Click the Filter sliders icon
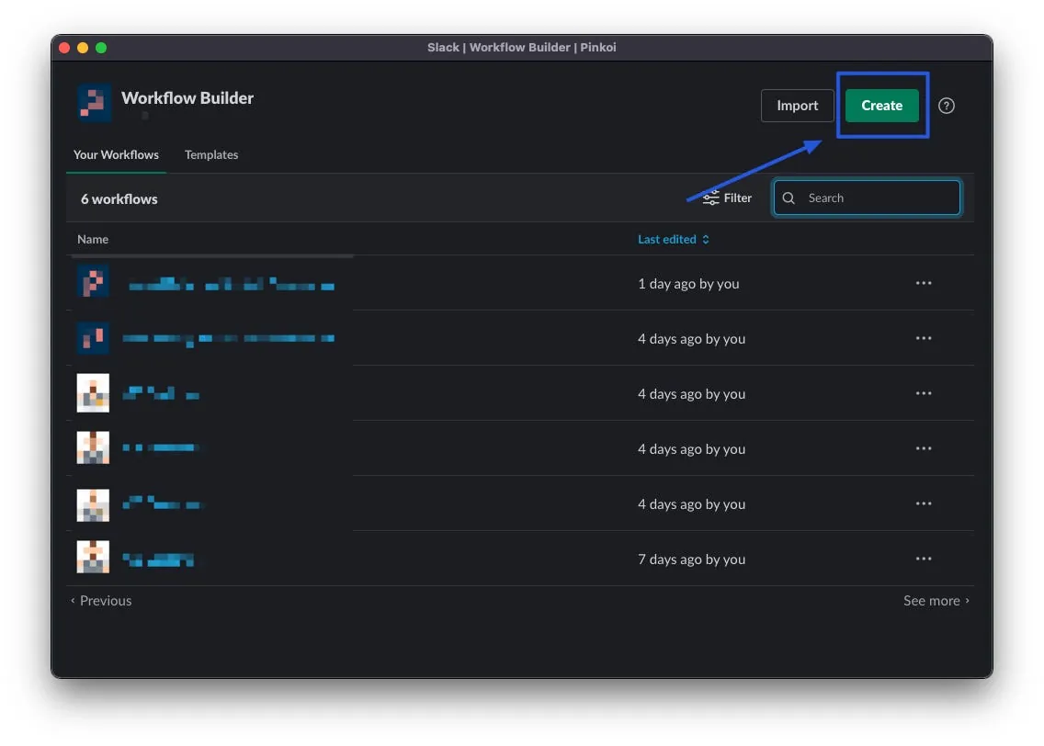Image resolution: width=1044 pixels, height=746 pixels. click(x=711, y=198)
